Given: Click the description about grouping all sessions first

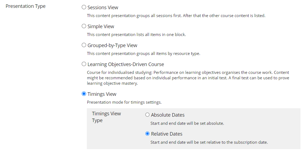Looking at the screenshot, I should coord(176,16).
